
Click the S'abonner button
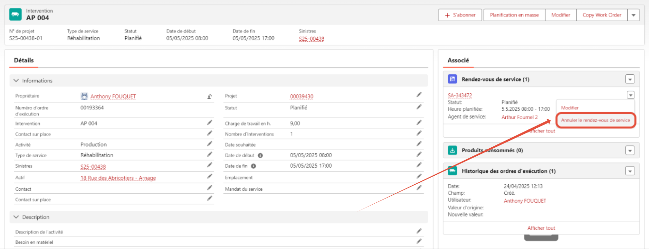point(460,15)
